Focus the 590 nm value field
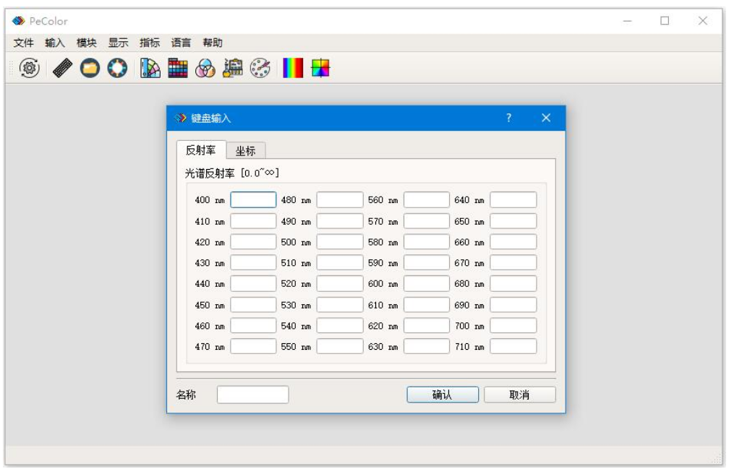 pos(427,263)
